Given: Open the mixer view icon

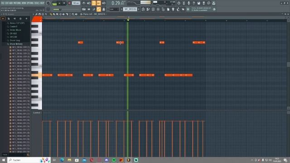Looking at the screenshot, I should 158,9.
